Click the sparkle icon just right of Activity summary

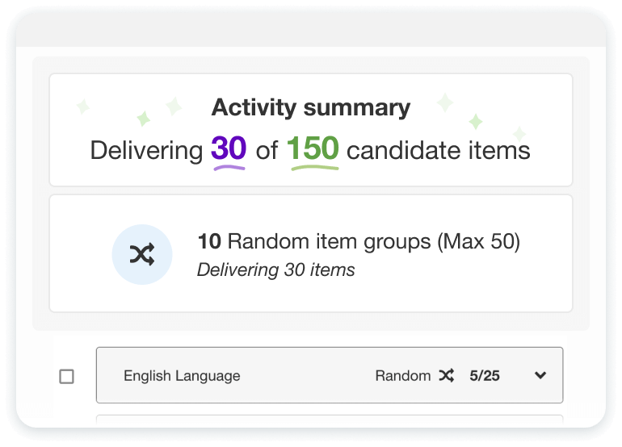tap(444, 102)
